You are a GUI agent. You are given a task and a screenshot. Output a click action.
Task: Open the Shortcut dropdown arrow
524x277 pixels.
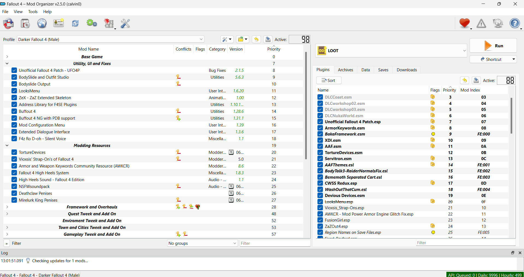pyautogui.click(x=513, y=59)
